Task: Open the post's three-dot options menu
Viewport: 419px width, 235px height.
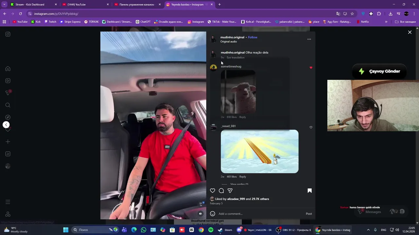Action: [x=309, y=39]
